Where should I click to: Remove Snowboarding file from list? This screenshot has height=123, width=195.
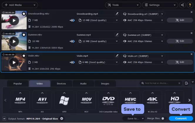pyautogui.click(x=191, y=12)
